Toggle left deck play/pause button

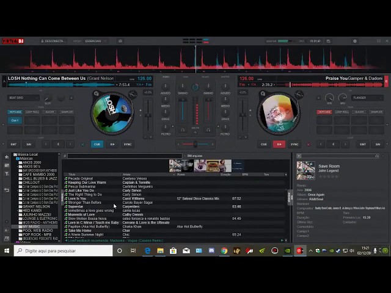pyautogui.click(x=112, y=144)
